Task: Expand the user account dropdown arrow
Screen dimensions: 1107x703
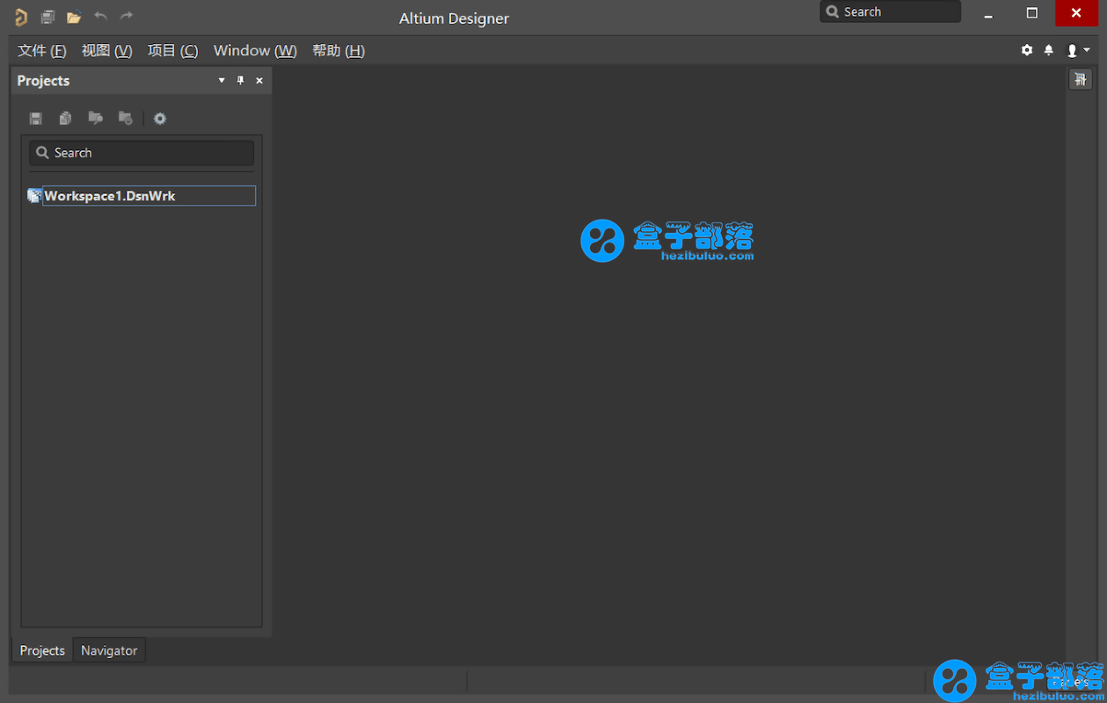Action: pyautogui.click(x=1087, y=51)
